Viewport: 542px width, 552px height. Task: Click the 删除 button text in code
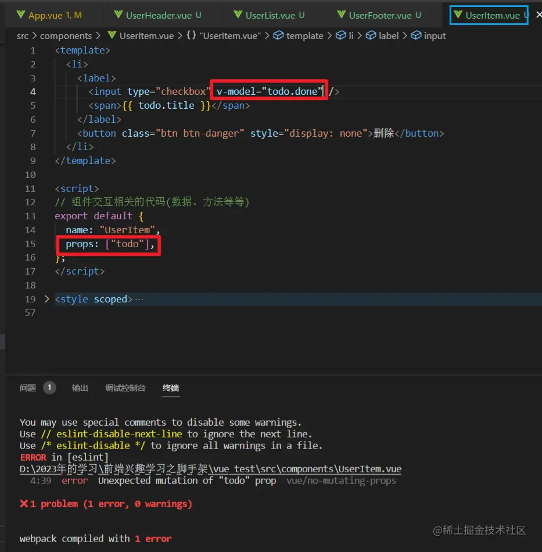click(x=384, y=133)
